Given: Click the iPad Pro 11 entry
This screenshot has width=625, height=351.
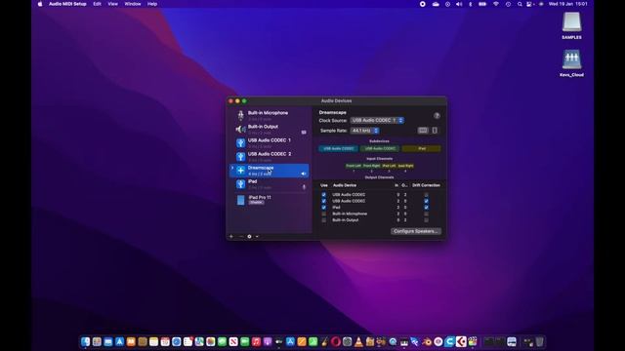Looking at the screenshot, I should point(270,199).
